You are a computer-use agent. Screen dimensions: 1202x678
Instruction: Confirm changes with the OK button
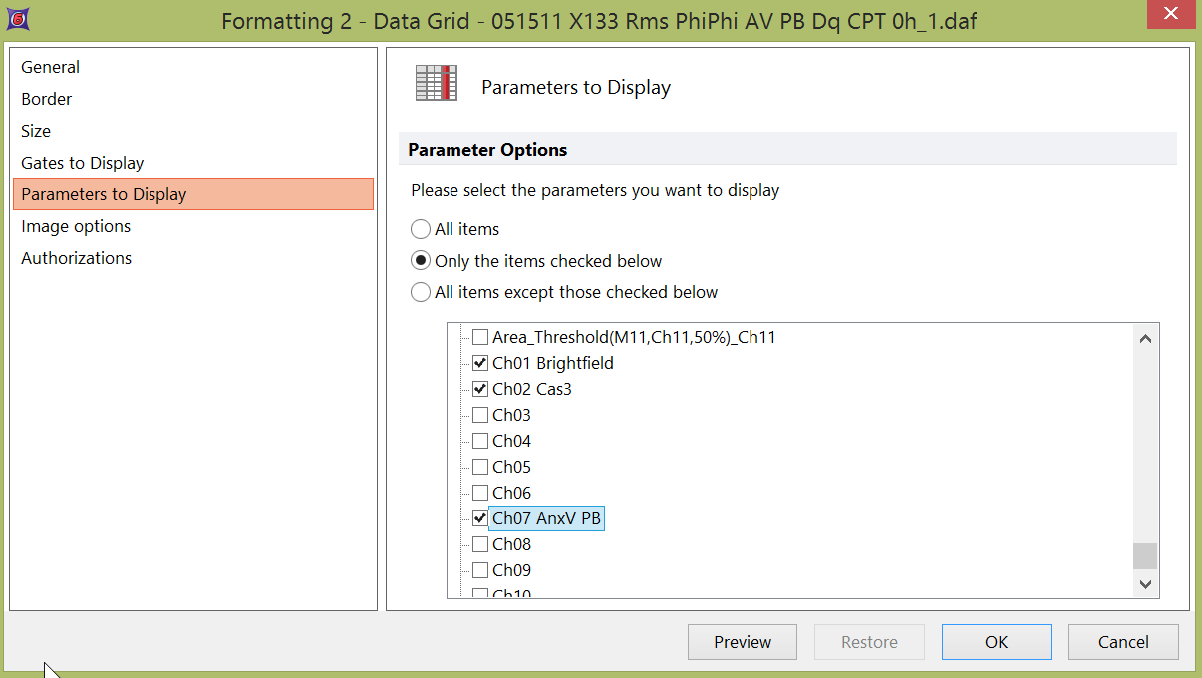point(996,642)
